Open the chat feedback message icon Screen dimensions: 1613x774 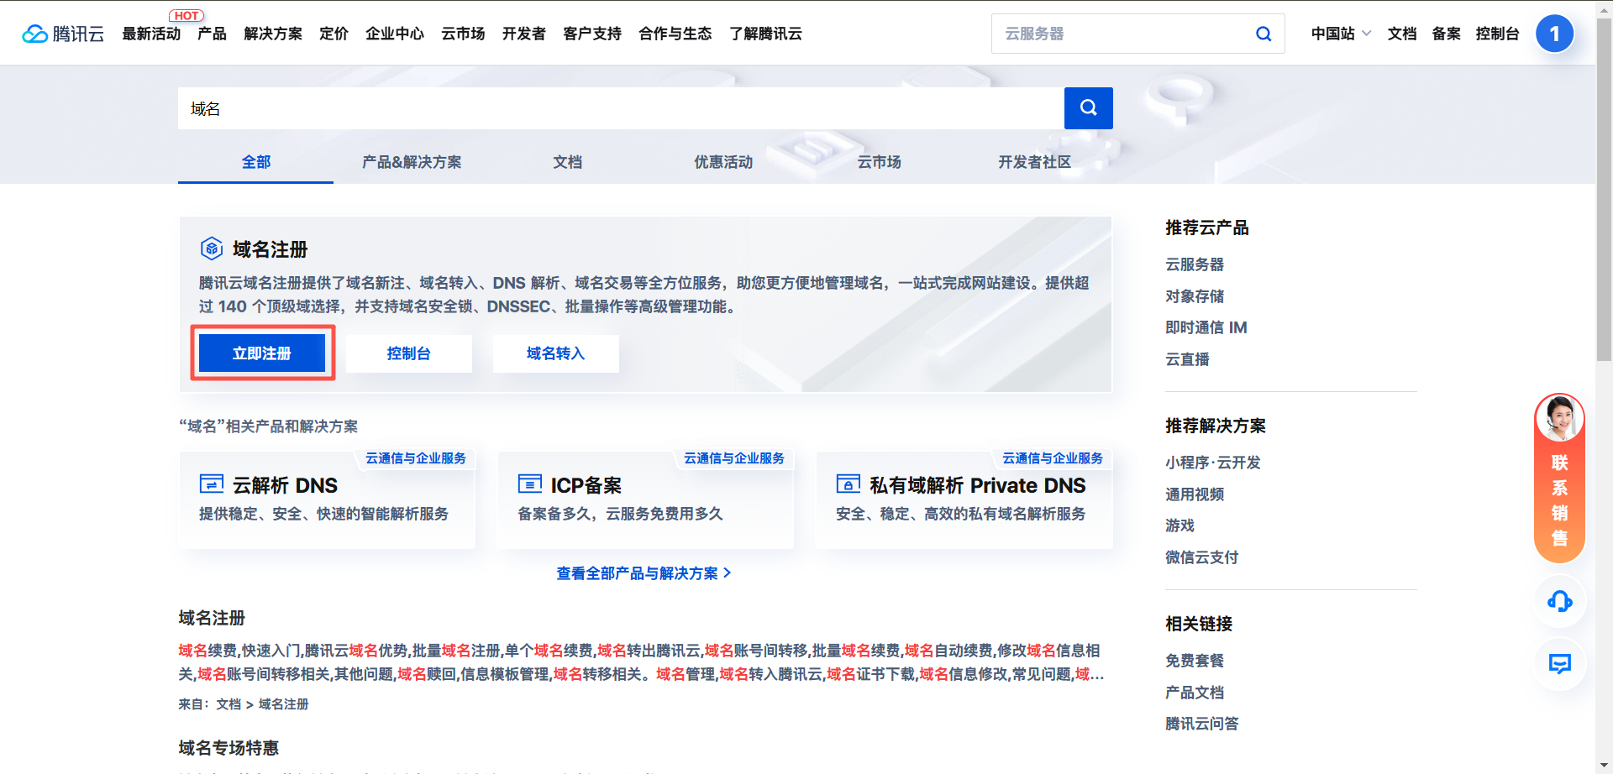point(1559,664)
